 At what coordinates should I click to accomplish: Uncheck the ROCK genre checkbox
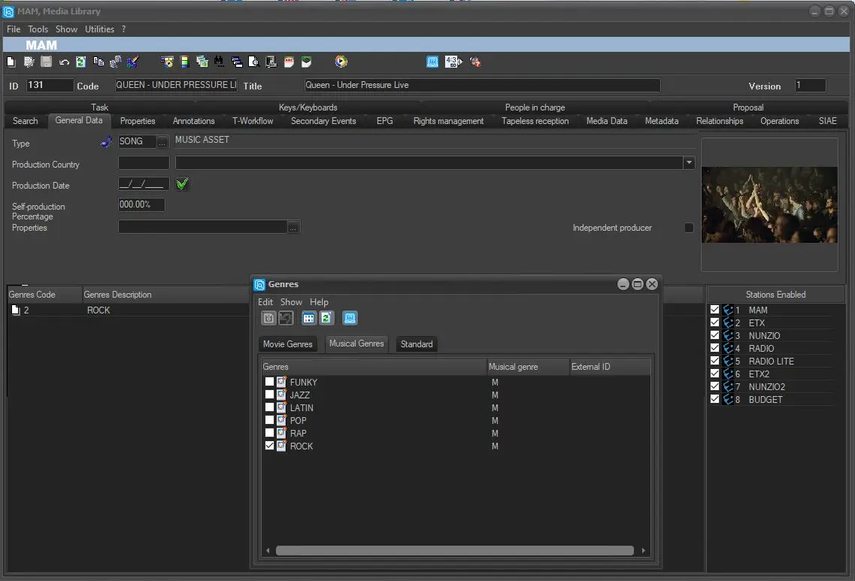269,446
